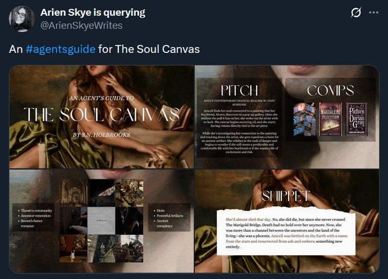This screenshot has height=279, width=388.
Task: Open the three-dot more options menu
Action: pos(374,13)
